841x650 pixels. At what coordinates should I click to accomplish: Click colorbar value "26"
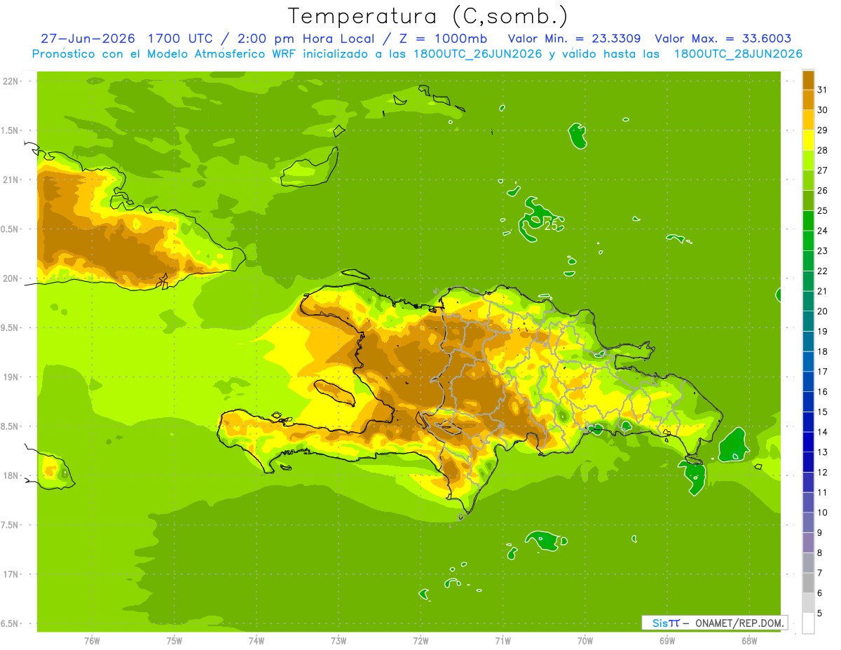(x=822, y=191)
